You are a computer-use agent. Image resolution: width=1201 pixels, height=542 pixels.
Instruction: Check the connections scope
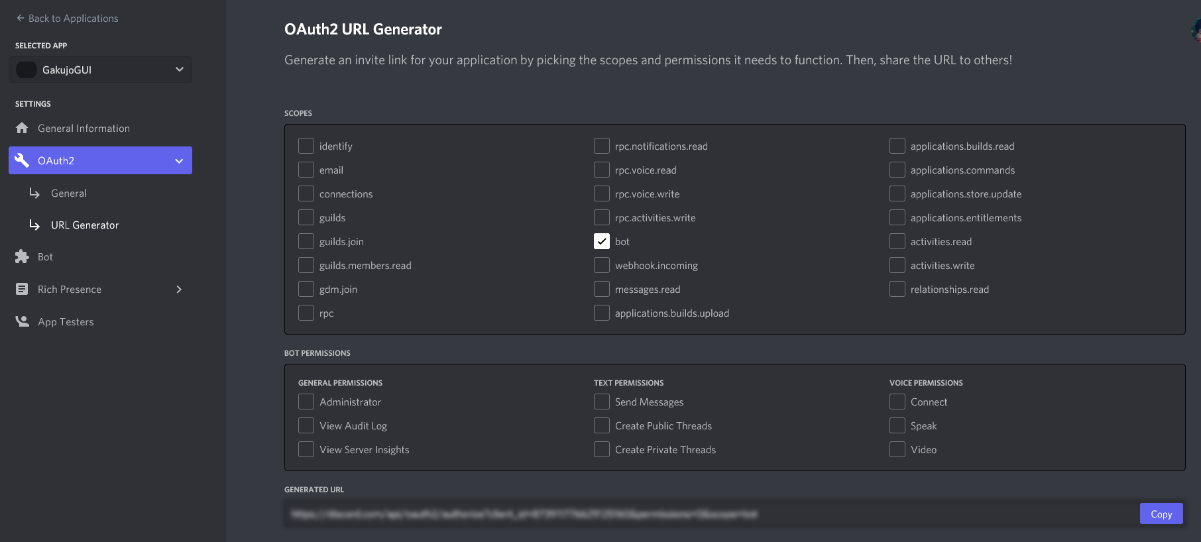pos(306,193)
